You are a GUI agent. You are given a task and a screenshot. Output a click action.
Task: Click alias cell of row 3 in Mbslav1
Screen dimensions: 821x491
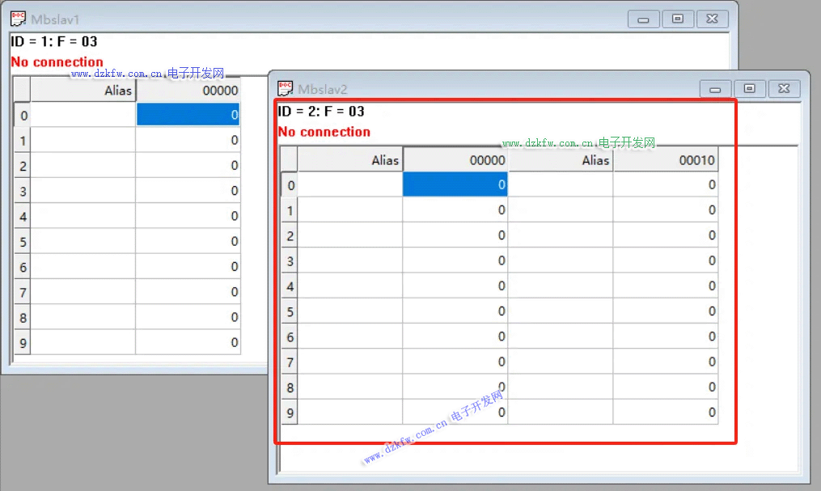tap(83, 191)
